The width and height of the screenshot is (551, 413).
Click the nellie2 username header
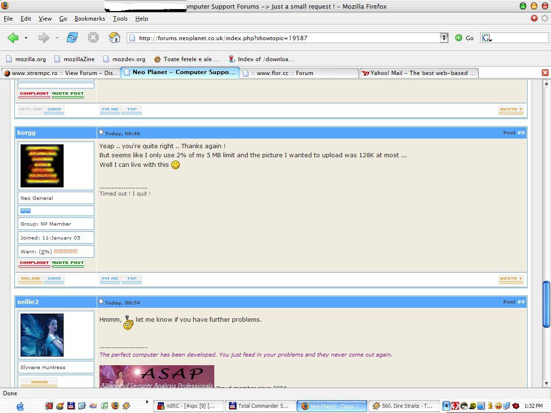coord(28,302)
